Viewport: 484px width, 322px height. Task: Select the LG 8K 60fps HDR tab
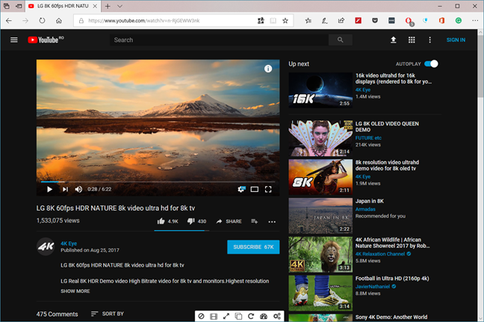[x=63, y=6]
